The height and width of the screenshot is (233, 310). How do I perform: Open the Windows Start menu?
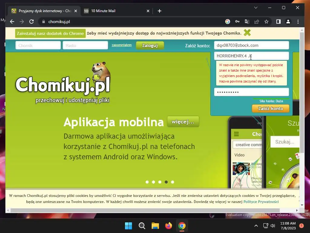(128, 226)
